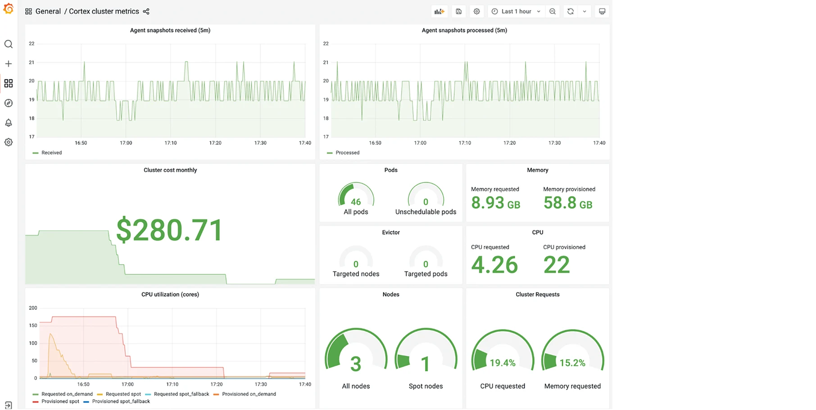Click the Grafana logo home icon
This screenshot has width=816, height=410.
9,9
